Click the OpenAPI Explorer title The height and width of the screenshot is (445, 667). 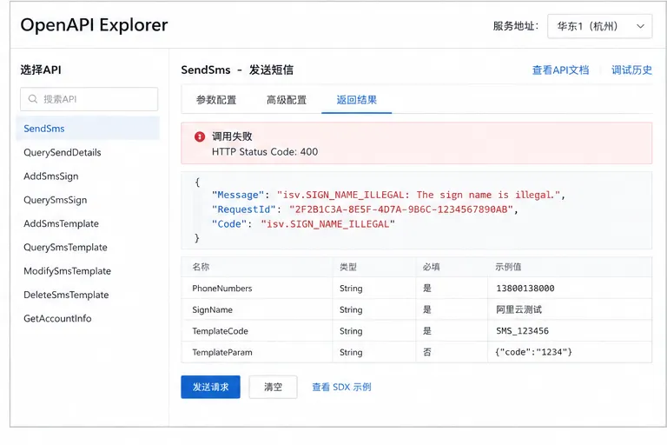(x=94, y=25)
